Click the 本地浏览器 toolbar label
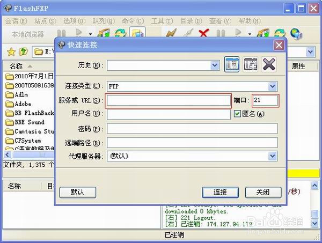The width and height of the screenshot is (322, 243). (x=27, y=34)
